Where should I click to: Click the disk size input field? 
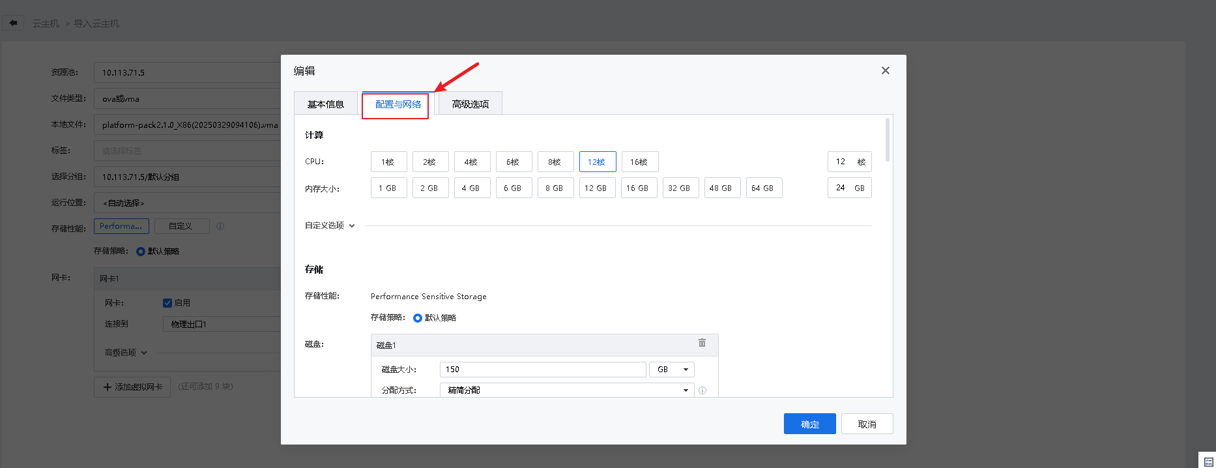(x=542, y=370)
